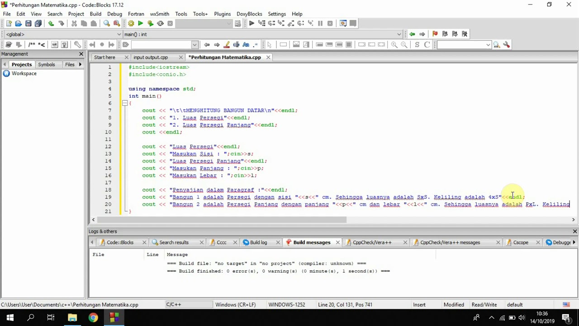Open the wxSmith menu
The width and height of the screenshot is (579, 326).
pyautogui.click(x=160, y=14)
